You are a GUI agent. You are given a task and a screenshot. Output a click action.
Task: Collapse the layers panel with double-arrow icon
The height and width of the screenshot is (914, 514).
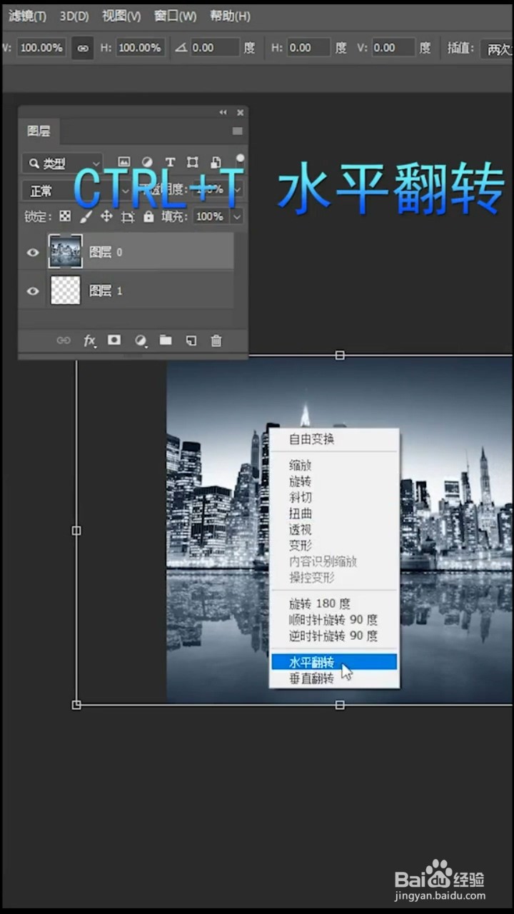pyautogui.click(x=223, y=112)
